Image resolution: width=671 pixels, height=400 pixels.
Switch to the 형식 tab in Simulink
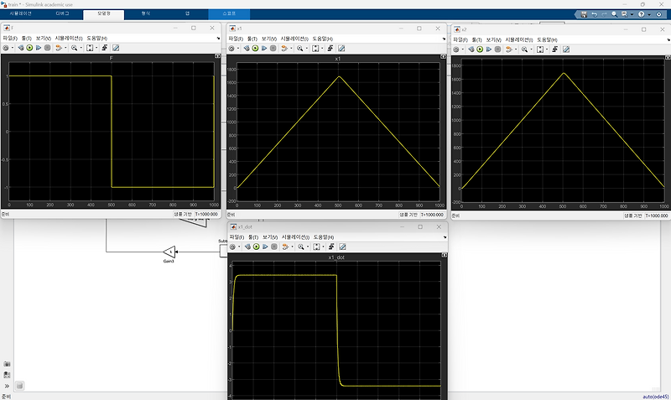pos(146,13)
